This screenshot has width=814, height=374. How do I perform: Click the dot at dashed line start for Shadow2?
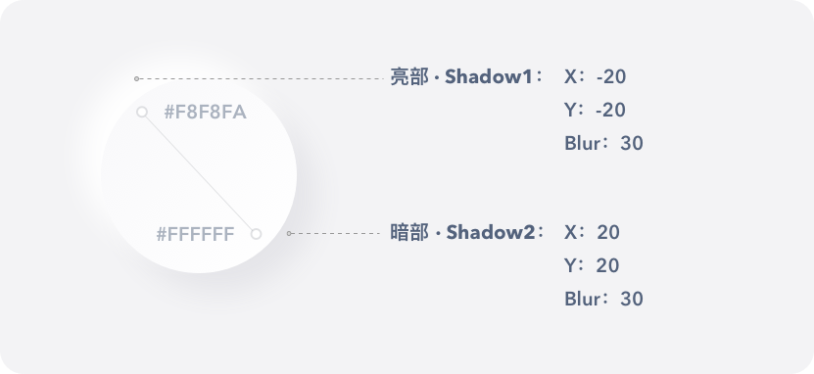289,233
